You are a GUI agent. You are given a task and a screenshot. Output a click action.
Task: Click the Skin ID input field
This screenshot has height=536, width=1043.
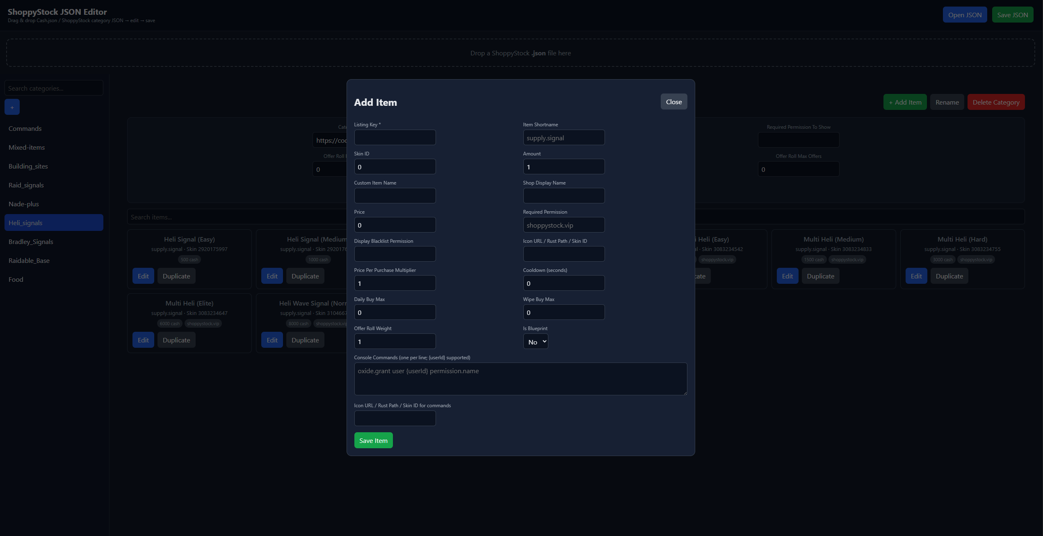tap(395, 167)
